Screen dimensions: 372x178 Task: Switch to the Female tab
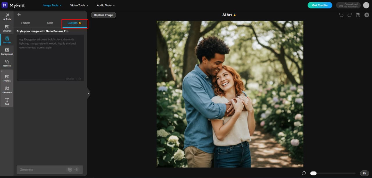pyautogui.click(x=26, y=23)
